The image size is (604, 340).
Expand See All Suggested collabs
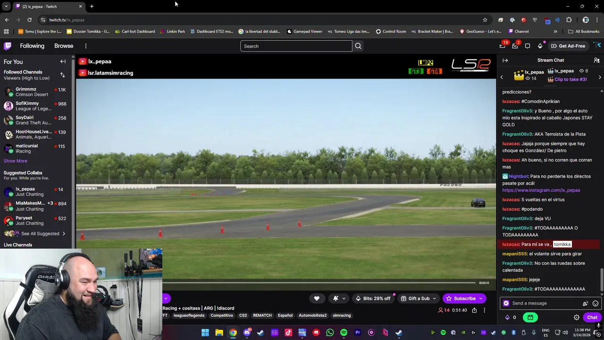point(35,234)
